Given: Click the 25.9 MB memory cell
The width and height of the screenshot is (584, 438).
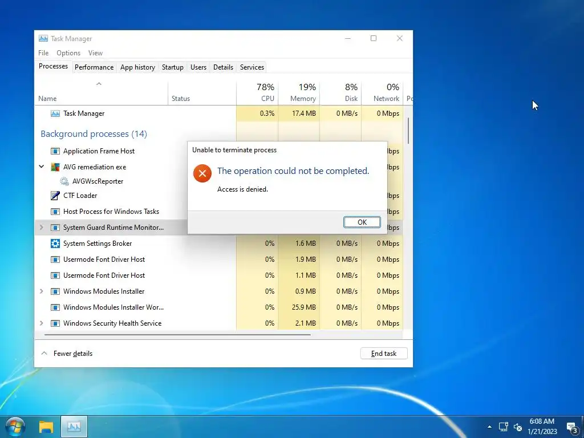Looking at the screenshot, I should tap(299, 307).
